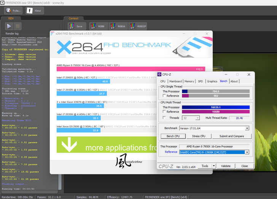Click the frybe... globe toolbar button

[13, 11]
